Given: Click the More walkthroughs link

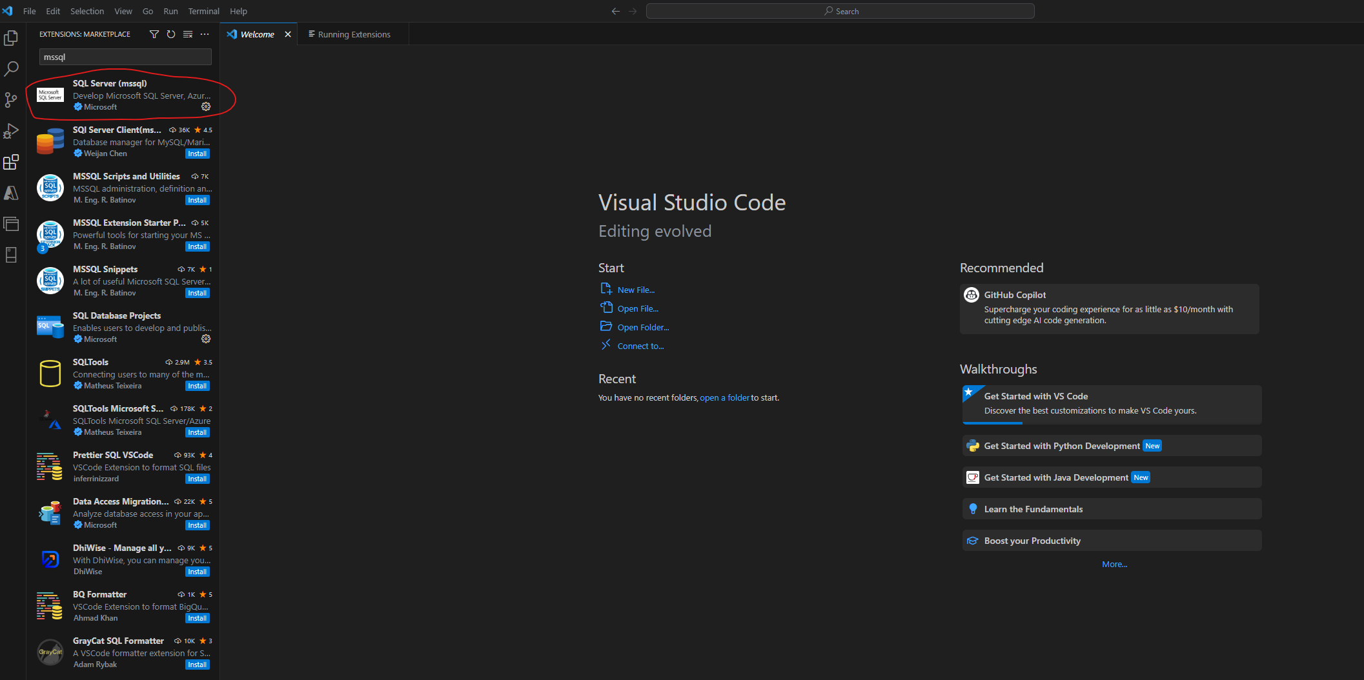Looking at the screenshot, I should pyautogui.click(x=1114, y=564).
